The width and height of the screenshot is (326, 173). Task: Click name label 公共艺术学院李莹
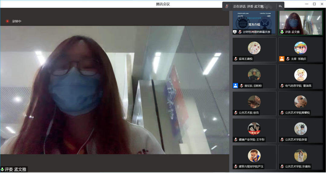[296, 140]
